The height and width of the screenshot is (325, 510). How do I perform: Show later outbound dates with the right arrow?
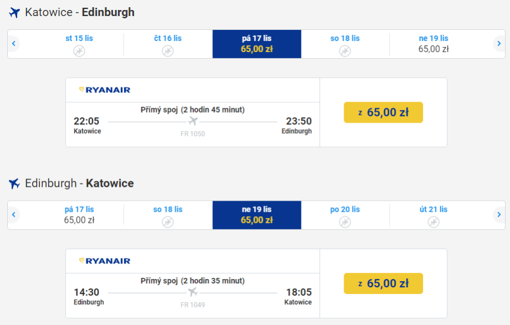point(499,44)
